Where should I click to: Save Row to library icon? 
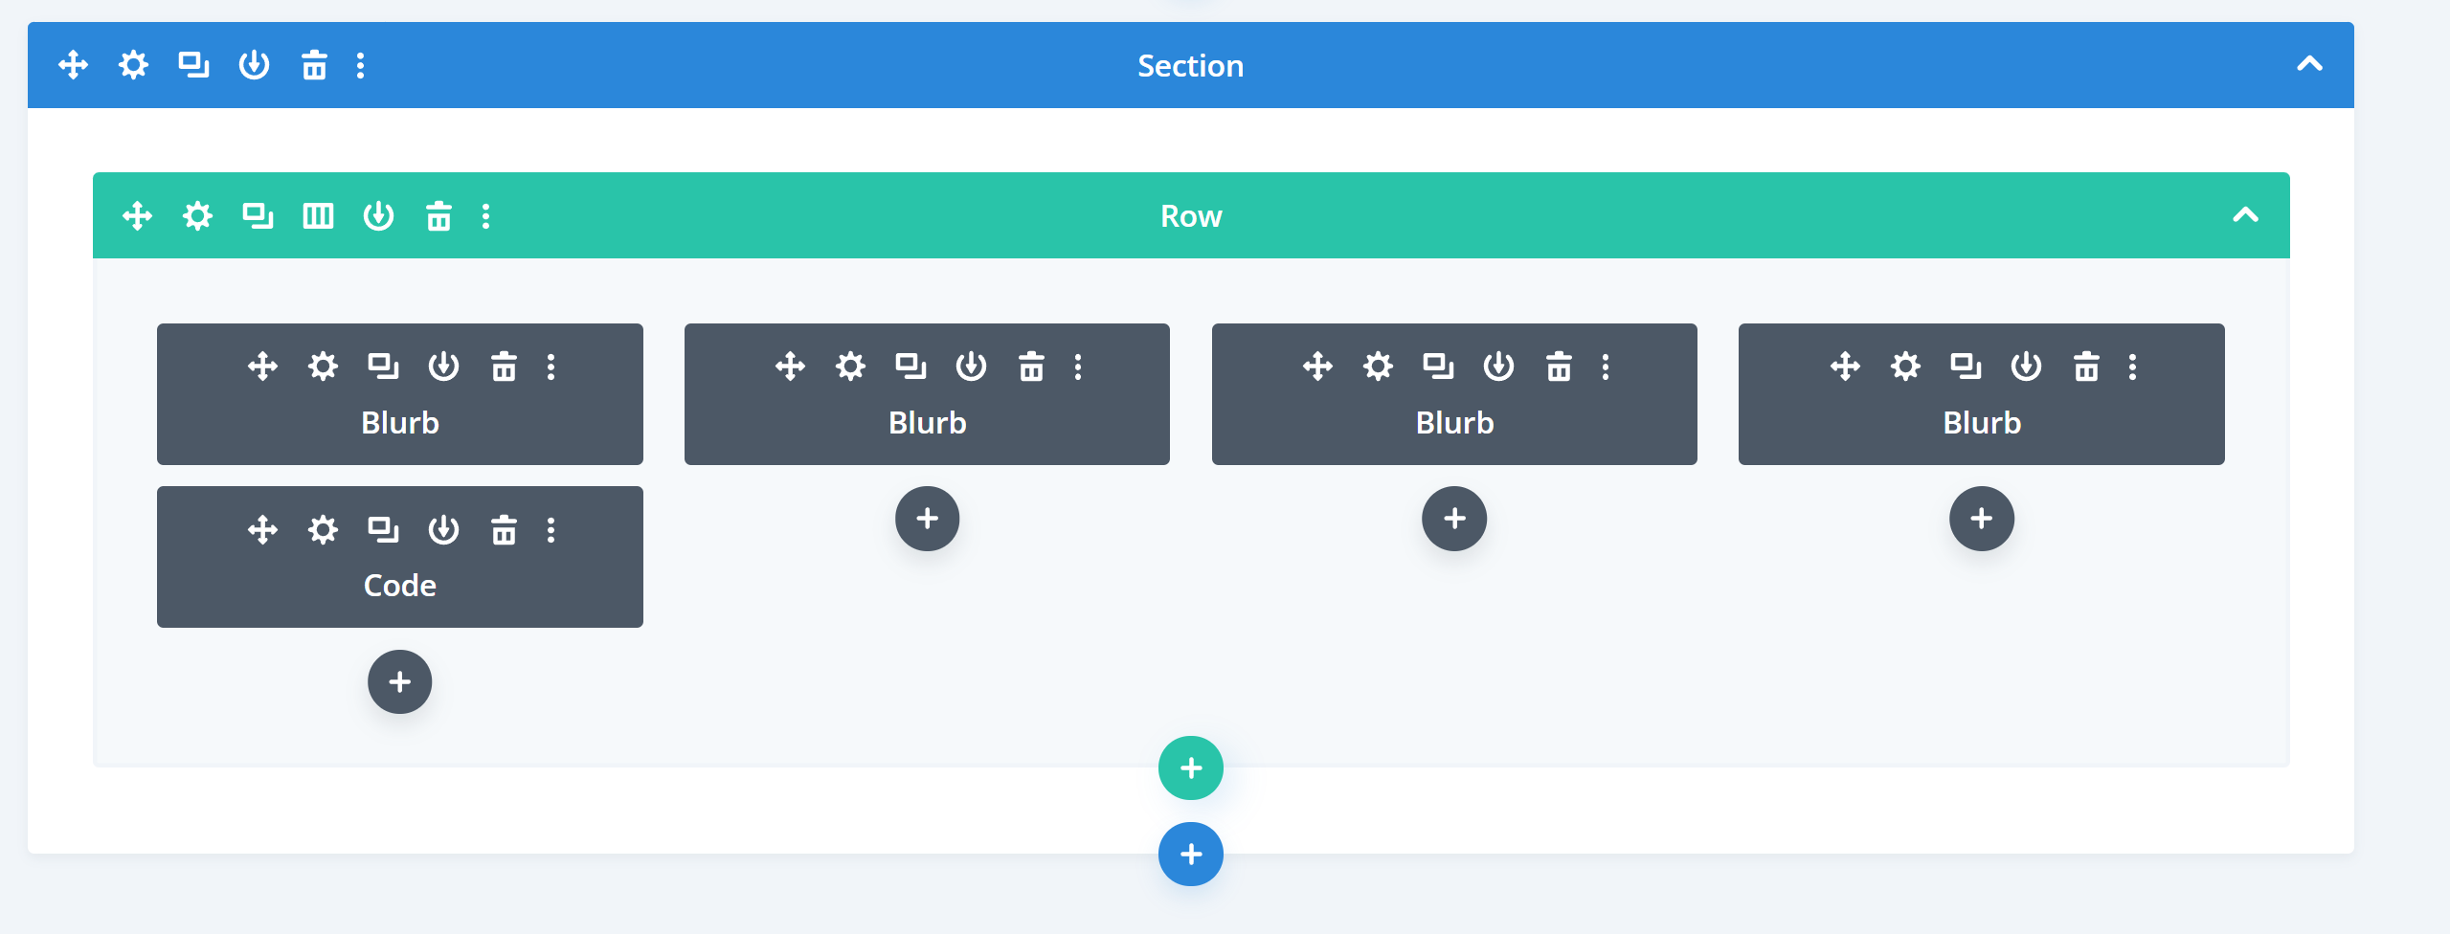click(x=378, y=216)
